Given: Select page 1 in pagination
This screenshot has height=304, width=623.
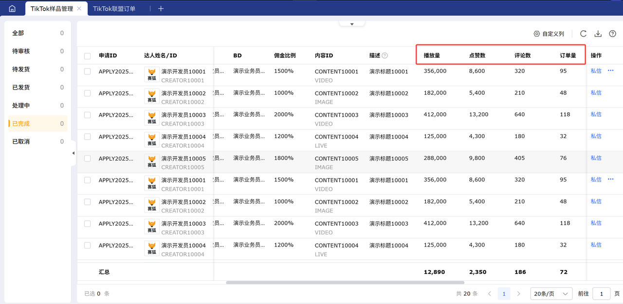Looking at the screenshot, I should point(504,294).
